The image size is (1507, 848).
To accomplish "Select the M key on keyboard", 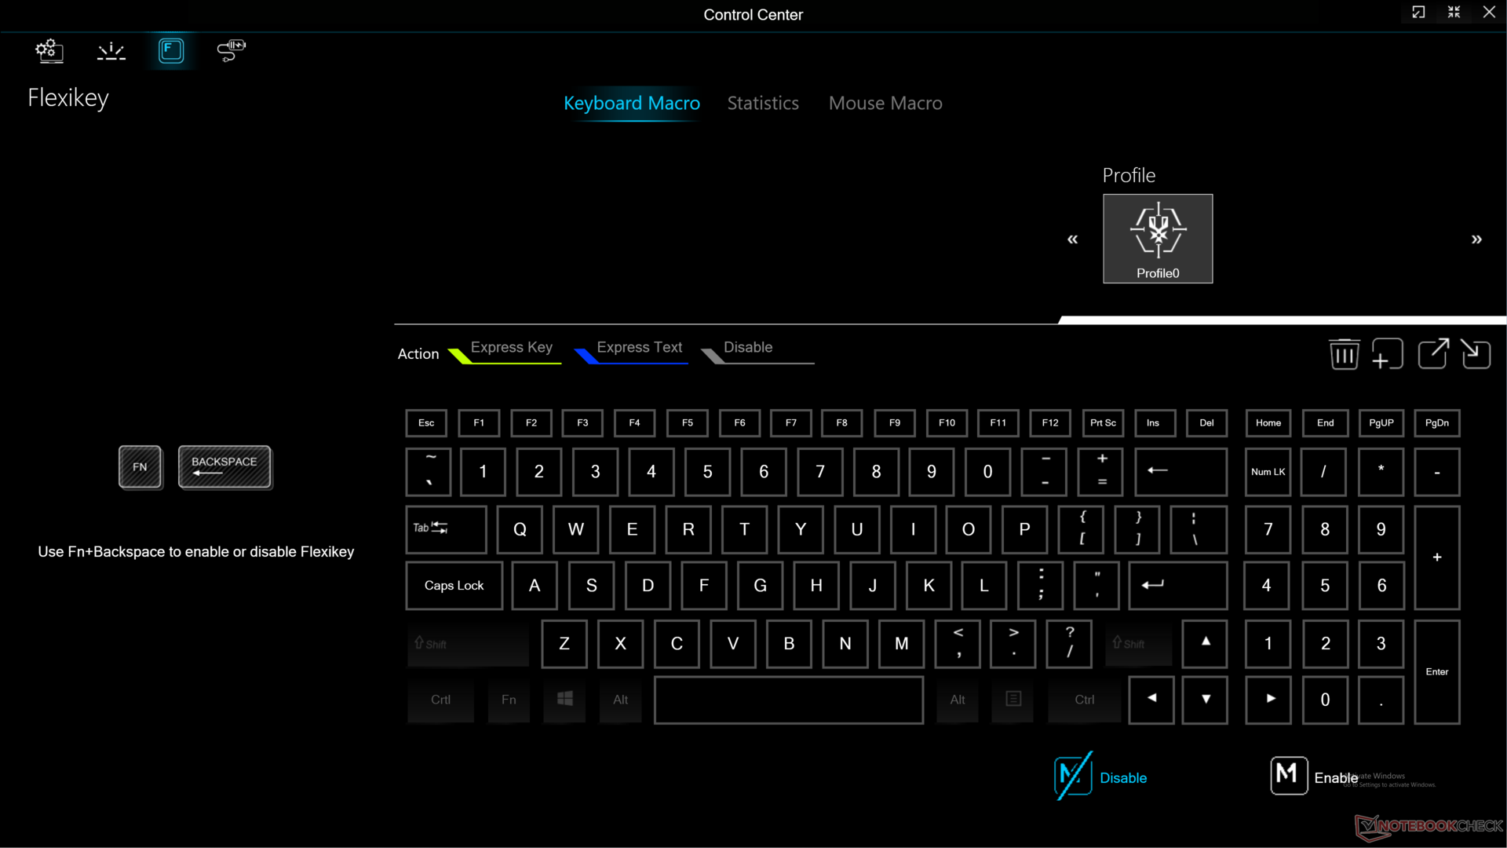I will click(x=901, y=644).
